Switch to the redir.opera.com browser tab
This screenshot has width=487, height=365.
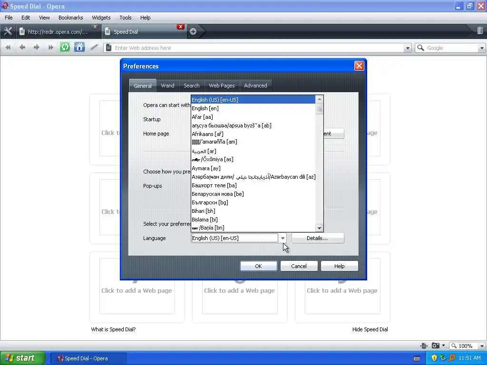tap(58, 32)
